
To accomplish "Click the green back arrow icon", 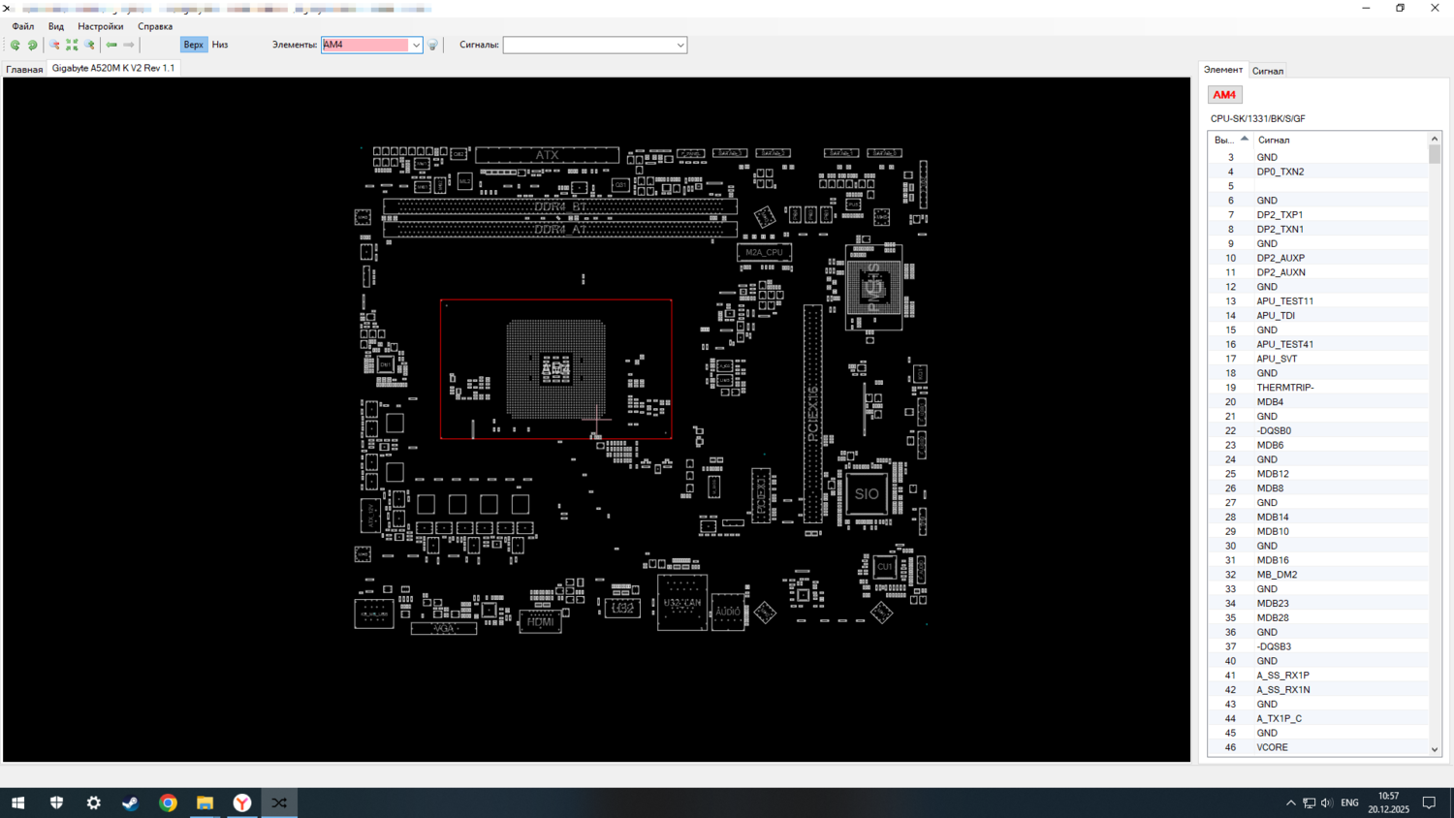I will click(111, 45).
